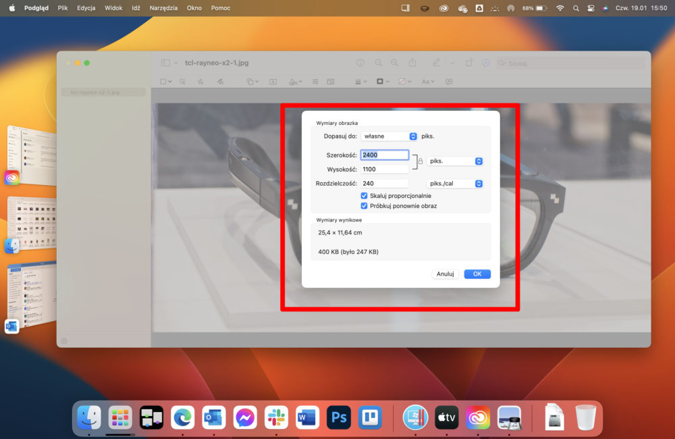Open Microsoft Edge from the Dock
The image size is (675, 439).
point(182,417)
